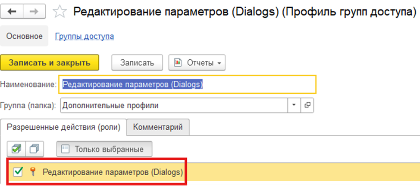The image size is (420, 186).
Task: Select the Разрешенные действия (роли) tab
Action: click(64, 127)
